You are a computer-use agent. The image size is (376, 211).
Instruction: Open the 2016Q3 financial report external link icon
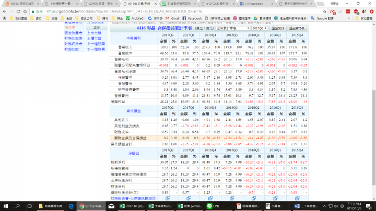point(232,198)
